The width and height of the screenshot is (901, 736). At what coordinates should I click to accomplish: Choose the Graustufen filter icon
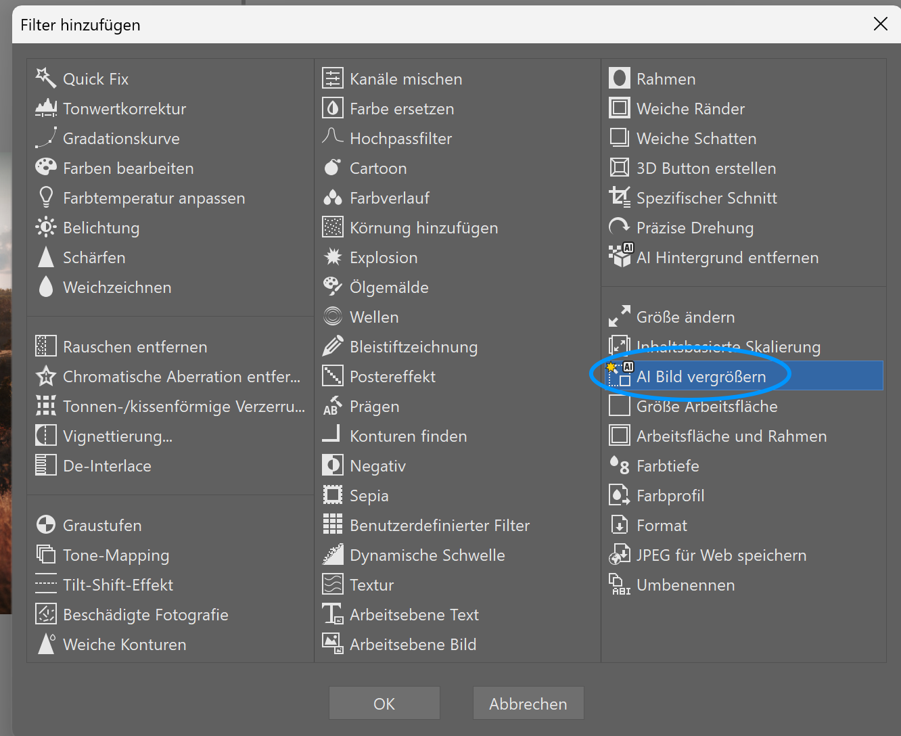tap(45, 525)
